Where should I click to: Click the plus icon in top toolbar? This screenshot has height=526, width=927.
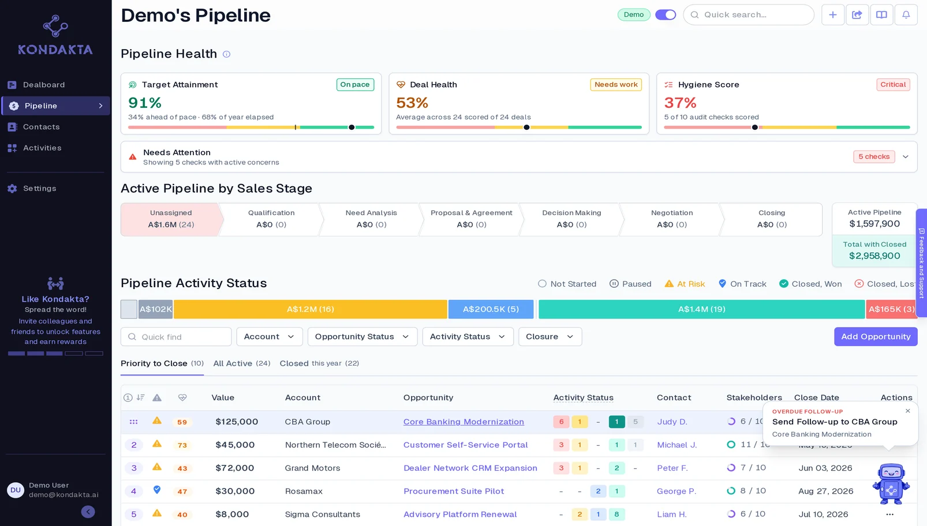833,15
